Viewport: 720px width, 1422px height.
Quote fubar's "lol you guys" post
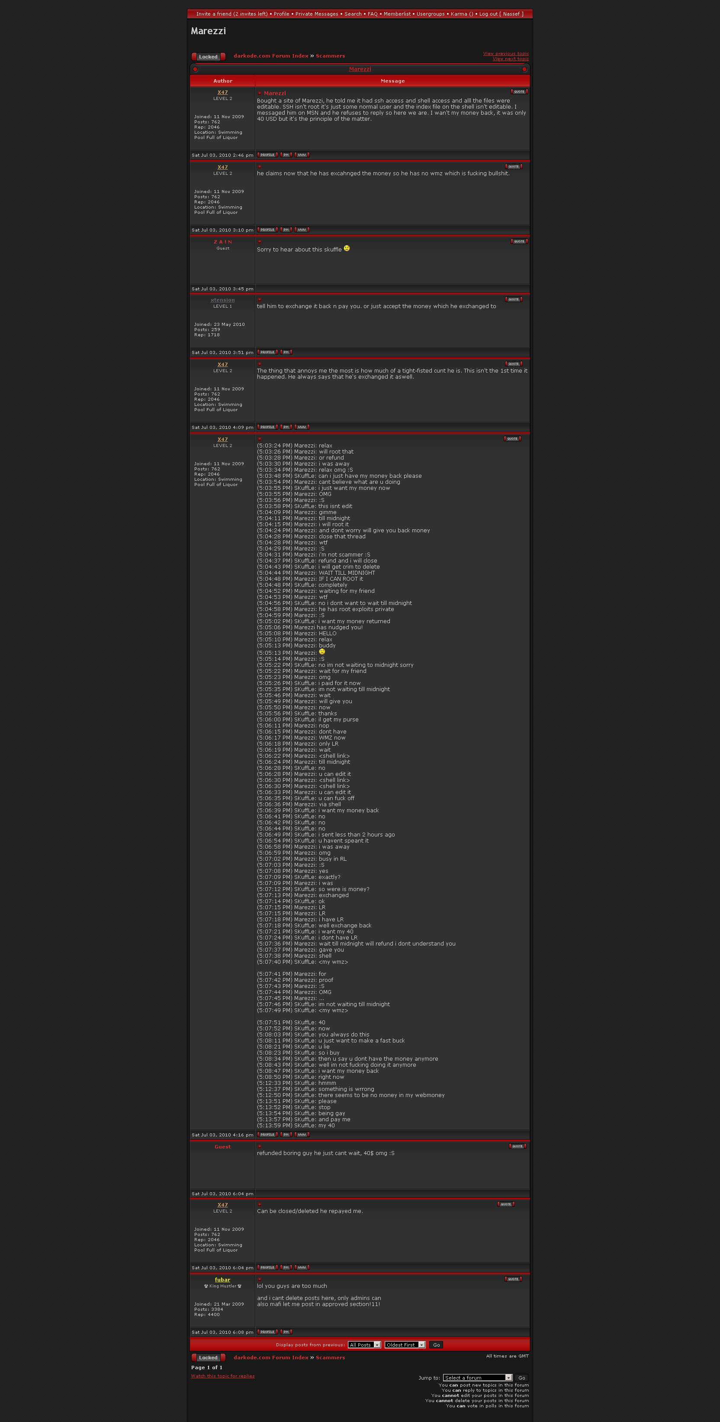click(x=513, y=1279)
